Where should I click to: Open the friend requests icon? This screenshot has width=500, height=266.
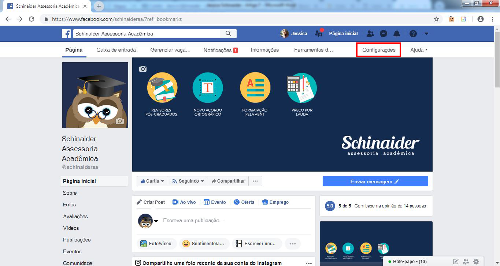(x=370, y=34)
